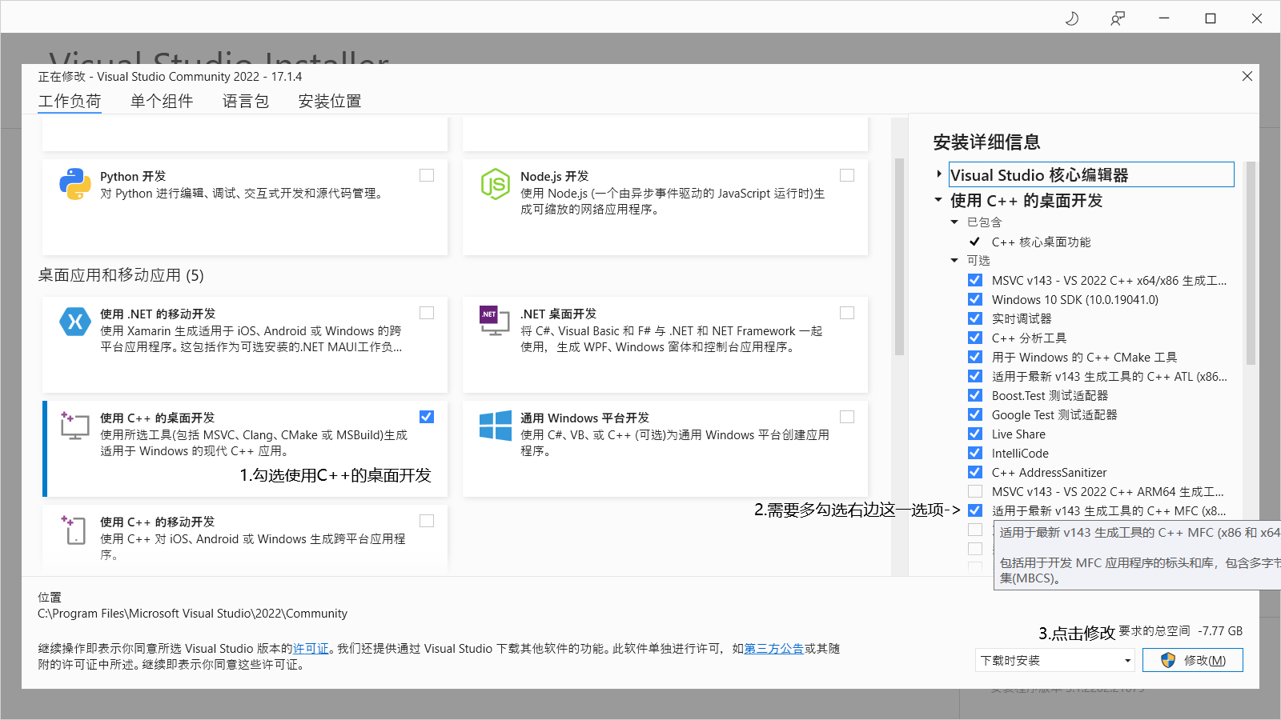1281x720 pixels.
Task: Click the Python development workload icon
Action: coord(74,184)
